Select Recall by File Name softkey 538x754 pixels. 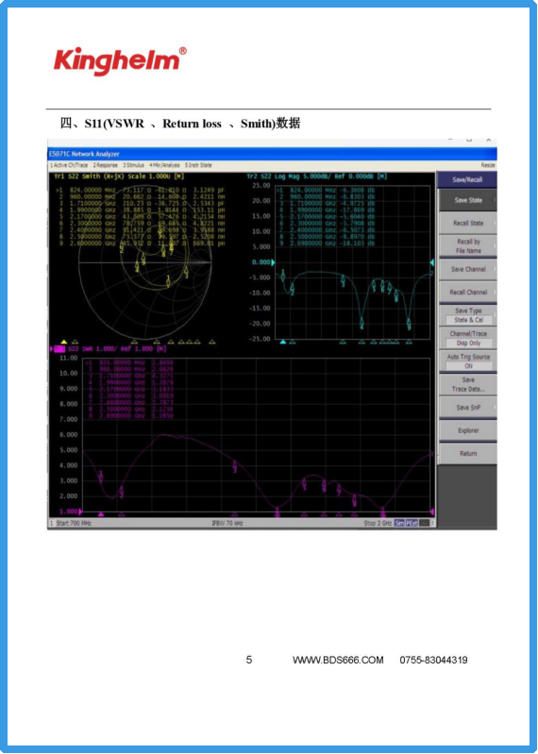(x=467, y=246)
